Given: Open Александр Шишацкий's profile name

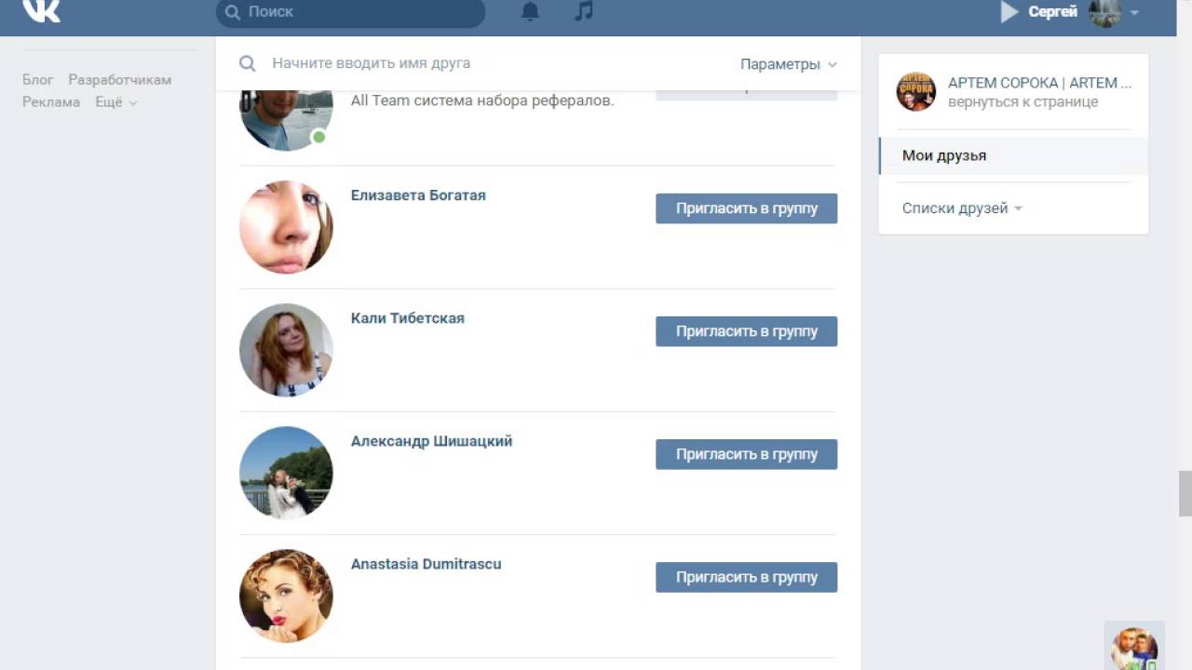Looking at the screenshot, I should [431, 441].
